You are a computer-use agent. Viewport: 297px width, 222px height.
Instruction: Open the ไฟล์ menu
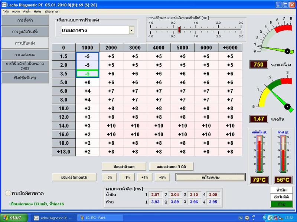tap(6, 11)
